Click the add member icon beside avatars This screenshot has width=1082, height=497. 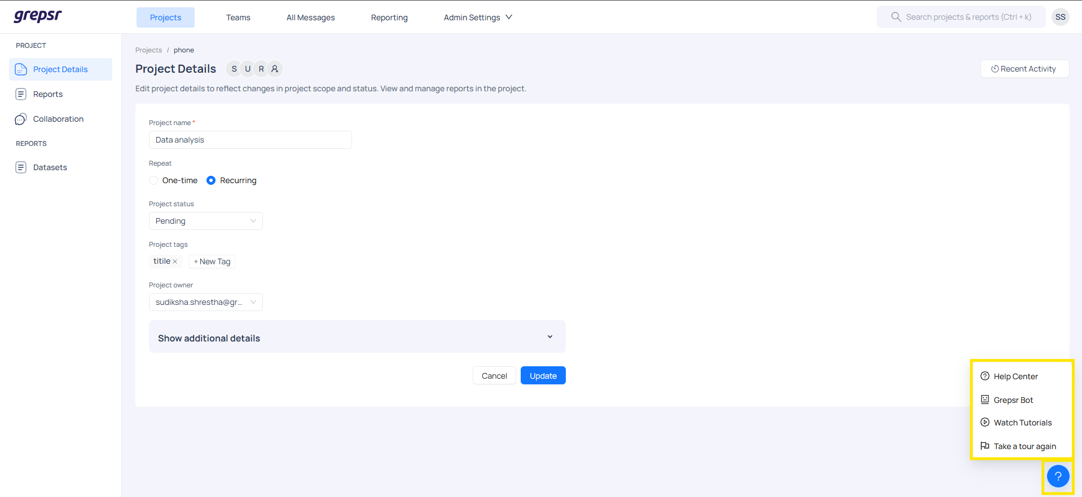[275, 69]
